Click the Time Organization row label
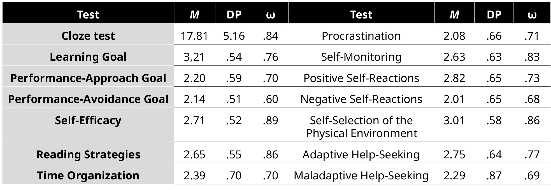 (88, 175)
